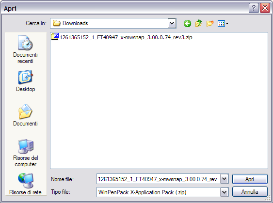
Task: Open the Documenti folder shortcut
Action: [25, 115]
